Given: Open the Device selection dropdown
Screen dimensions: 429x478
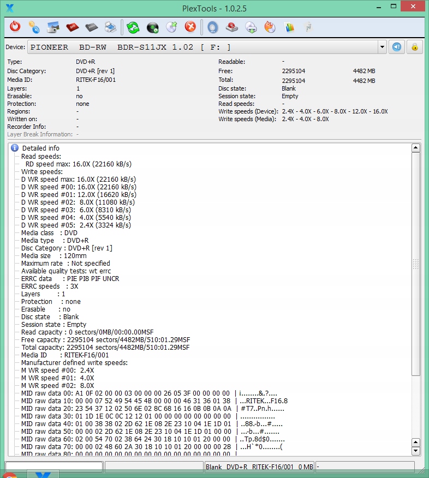Looking at the screenshot, I should [x=382, y=47].
